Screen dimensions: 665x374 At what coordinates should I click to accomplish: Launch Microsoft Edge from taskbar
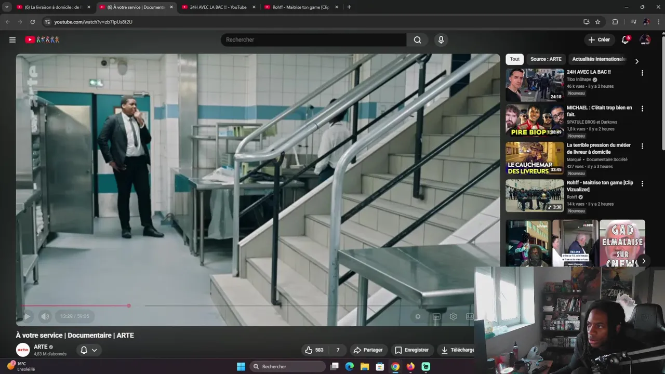click(x=350, y=367)
